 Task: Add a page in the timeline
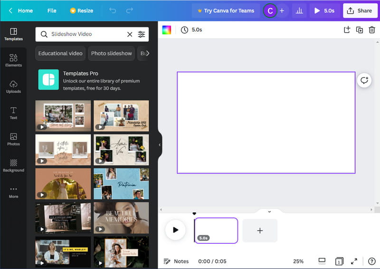[260, 231]
